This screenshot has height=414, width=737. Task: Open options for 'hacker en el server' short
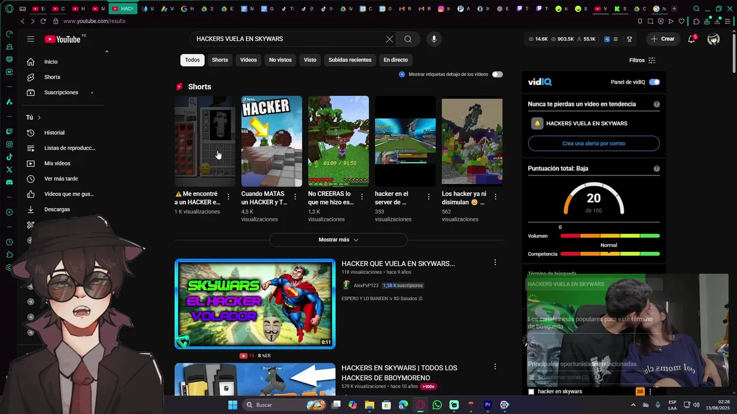429,197
